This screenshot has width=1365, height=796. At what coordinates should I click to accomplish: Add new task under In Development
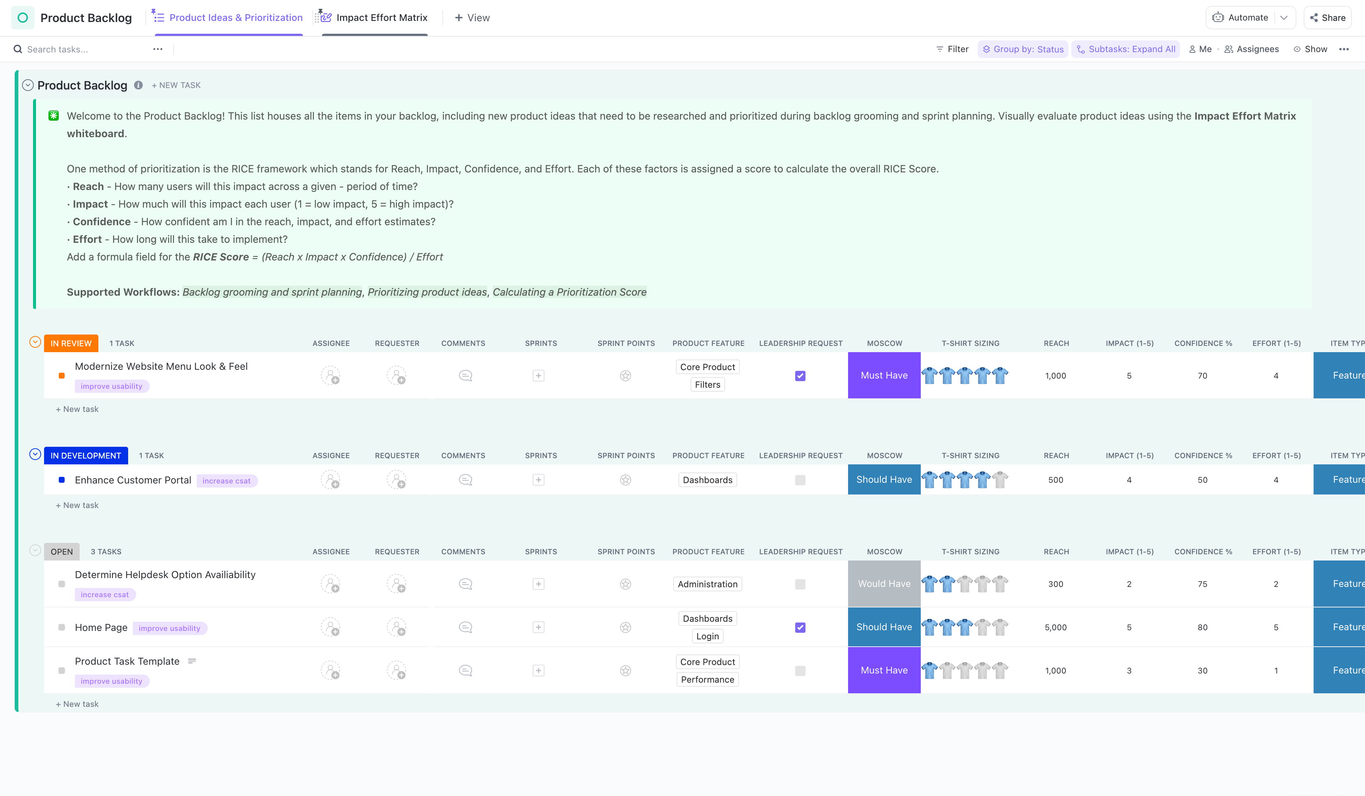tap(77, 505)
